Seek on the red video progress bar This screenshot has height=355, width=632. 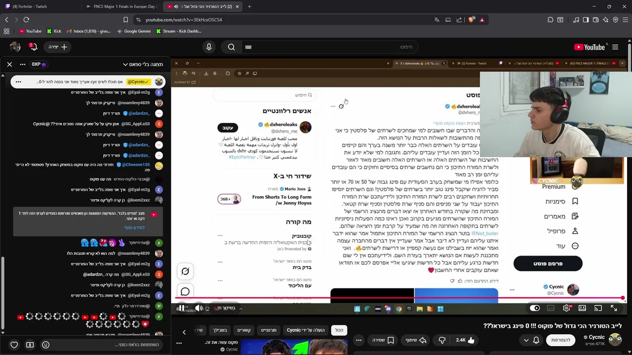pyautogui.click(x=398, y=298)
